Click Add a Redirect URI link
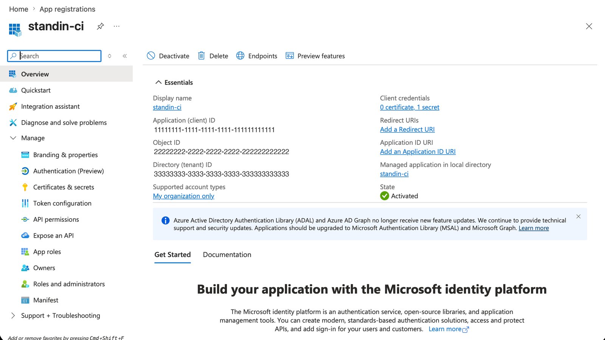The image size is (605, 340). 407,129
